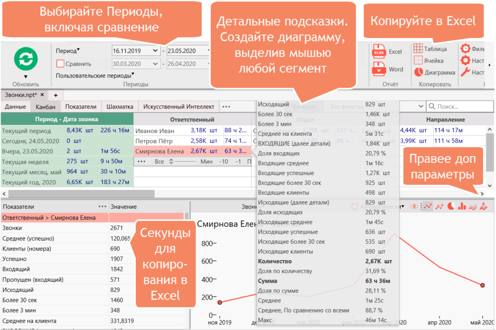Image resolution: width=496 pixels, height=330 pixels.
Task: Click the Ответственный column header
Action: click(x=192, y=119)
